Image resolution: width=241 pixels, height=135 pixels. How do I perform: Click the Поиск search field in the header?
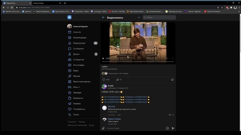pos(159,18)
